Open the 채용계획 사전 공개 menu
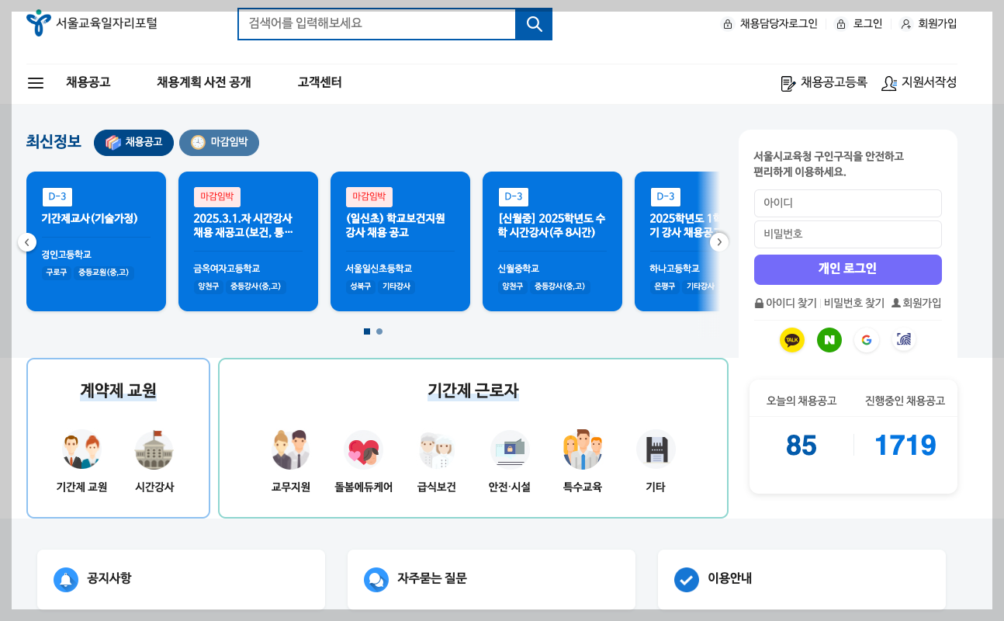 [203, 82]
